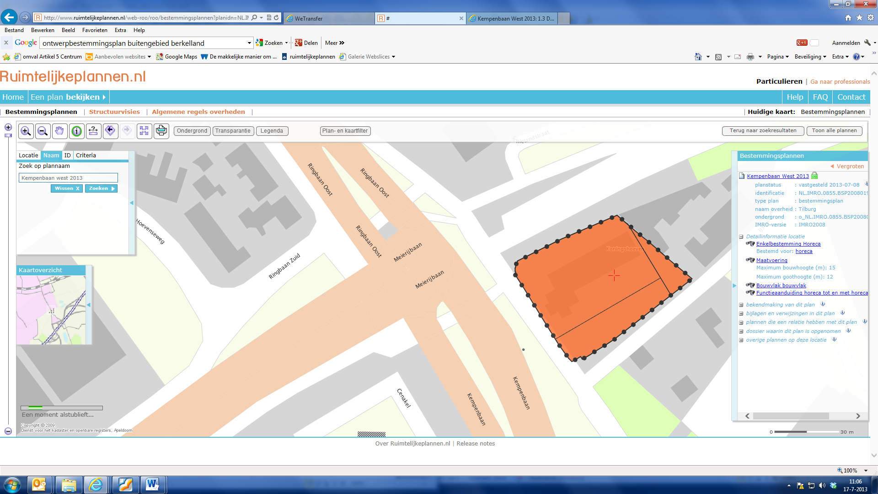Open Legenda button

(x=272, y=131)
